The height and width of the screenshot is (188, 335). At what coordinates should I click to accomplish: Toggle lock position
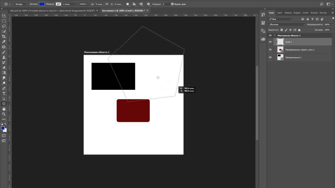pyautogui.click(x=291, y=30)
